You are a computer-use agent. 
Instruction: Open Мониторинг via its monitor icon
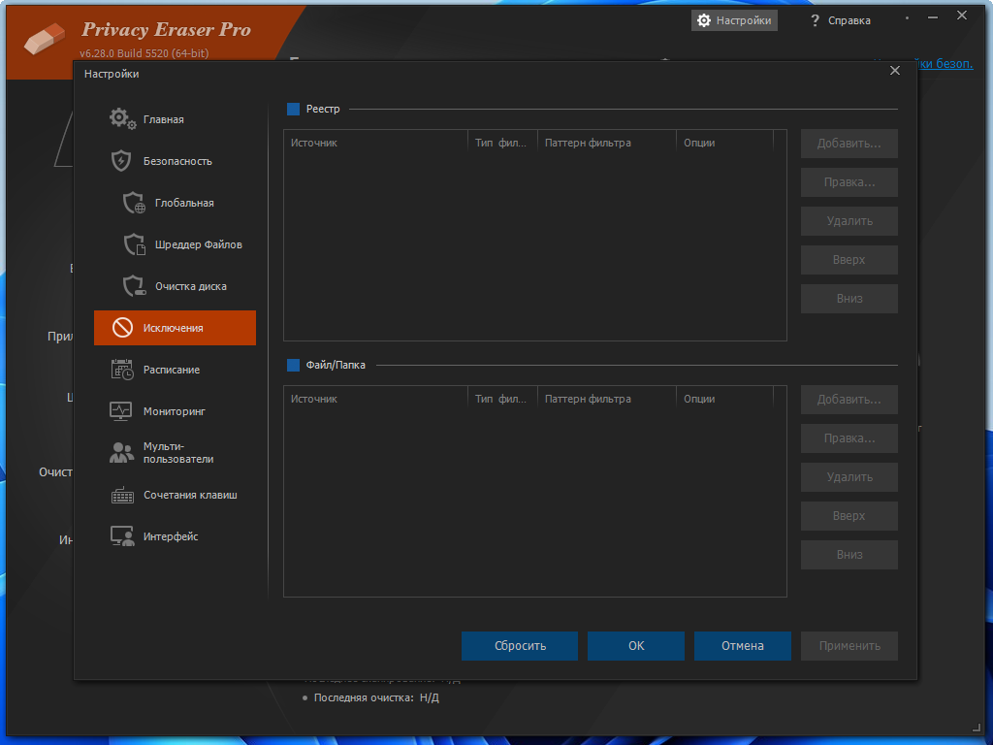[121, 411]
